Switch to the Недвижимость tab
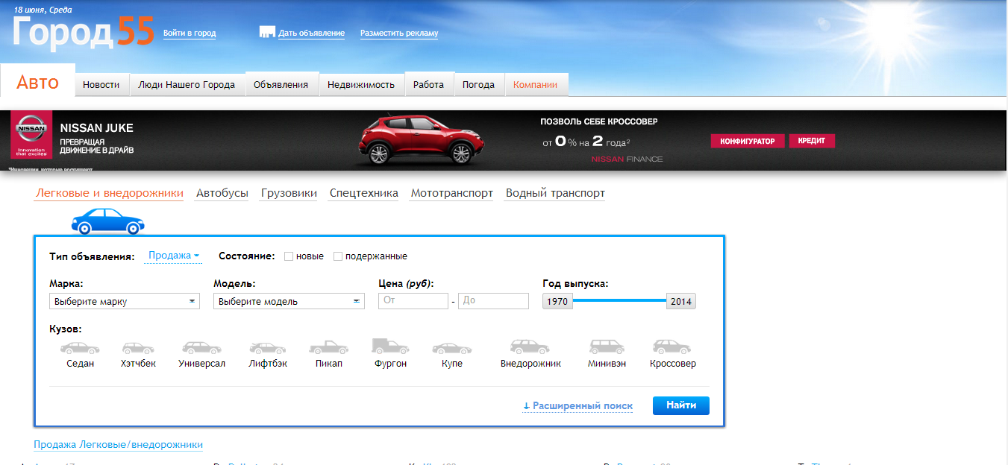The image size is (1008, 465). tap(361, 85)
